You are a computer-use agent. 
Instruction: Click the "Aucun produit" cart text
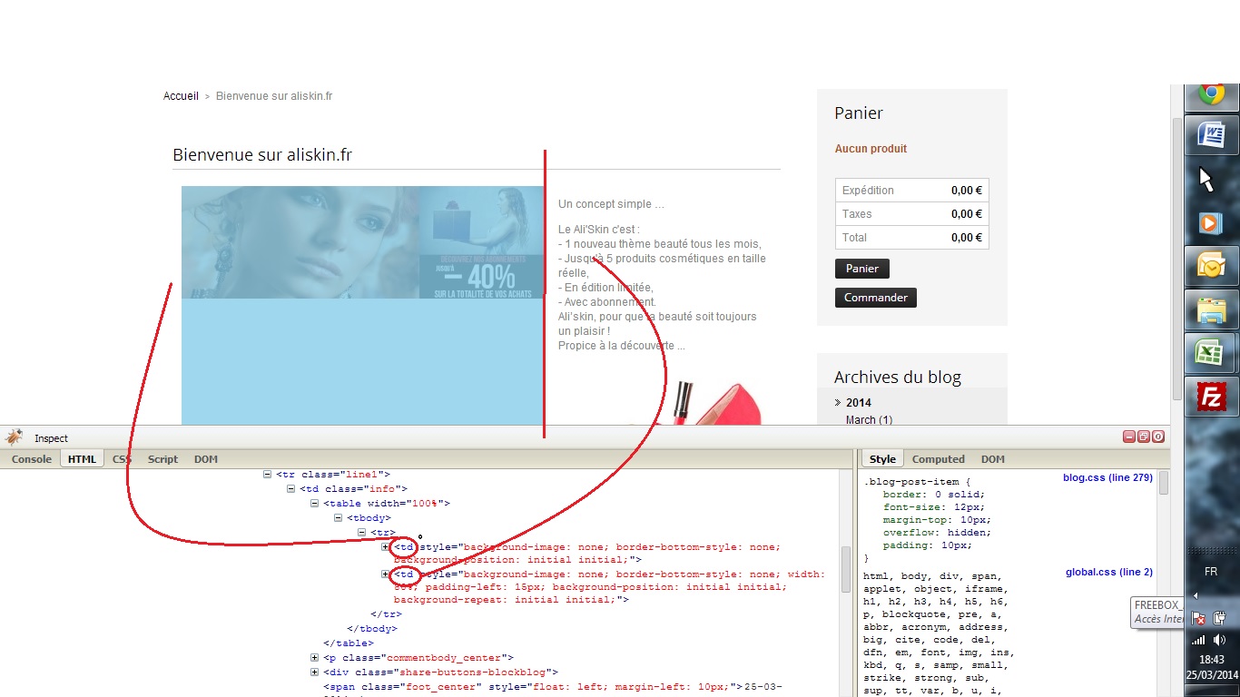coord(871,149)
